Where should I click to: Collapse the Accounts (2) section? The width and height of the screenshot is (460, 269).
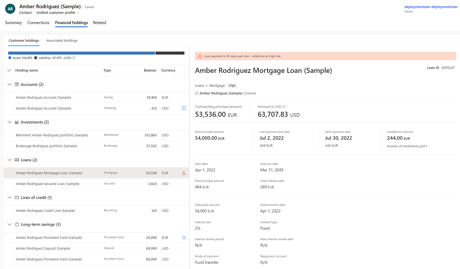pyautogui.click(x=8, y=84)
